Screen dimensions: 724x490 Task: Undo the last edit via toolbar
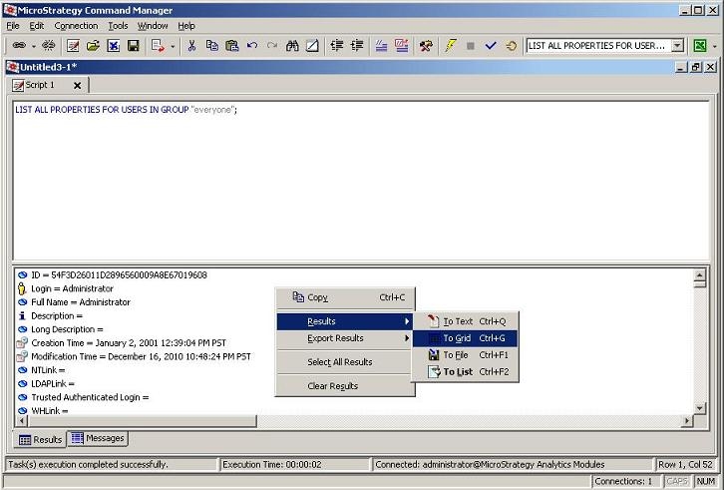tap(252, 45)
